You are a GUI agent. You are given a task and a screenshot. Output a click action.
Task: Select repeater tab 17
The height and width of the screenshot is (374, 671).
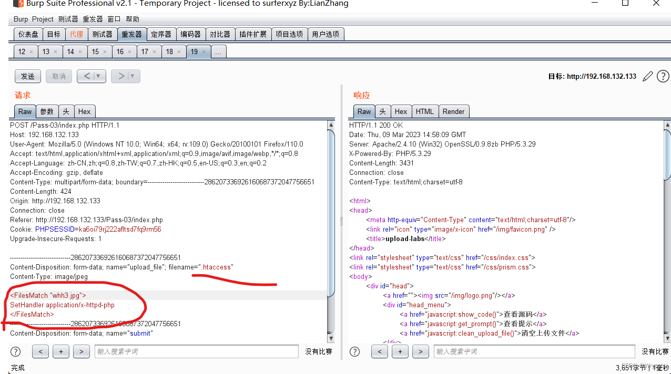(145, 51)
